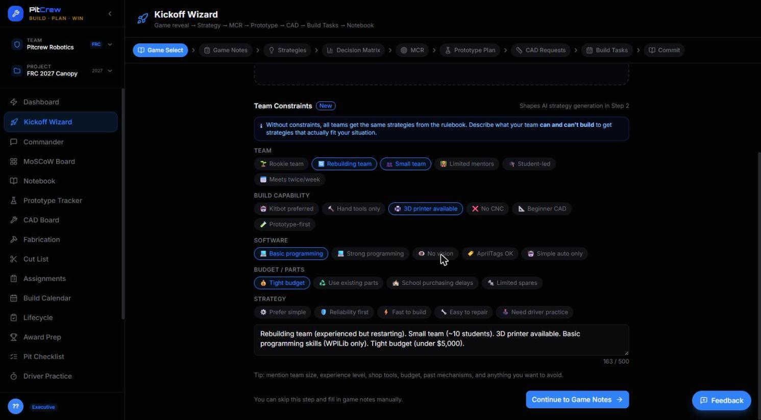This screenshot has height=420, width=761.
Task: Deselect the Basic programming chip
Action: [291, 253]
